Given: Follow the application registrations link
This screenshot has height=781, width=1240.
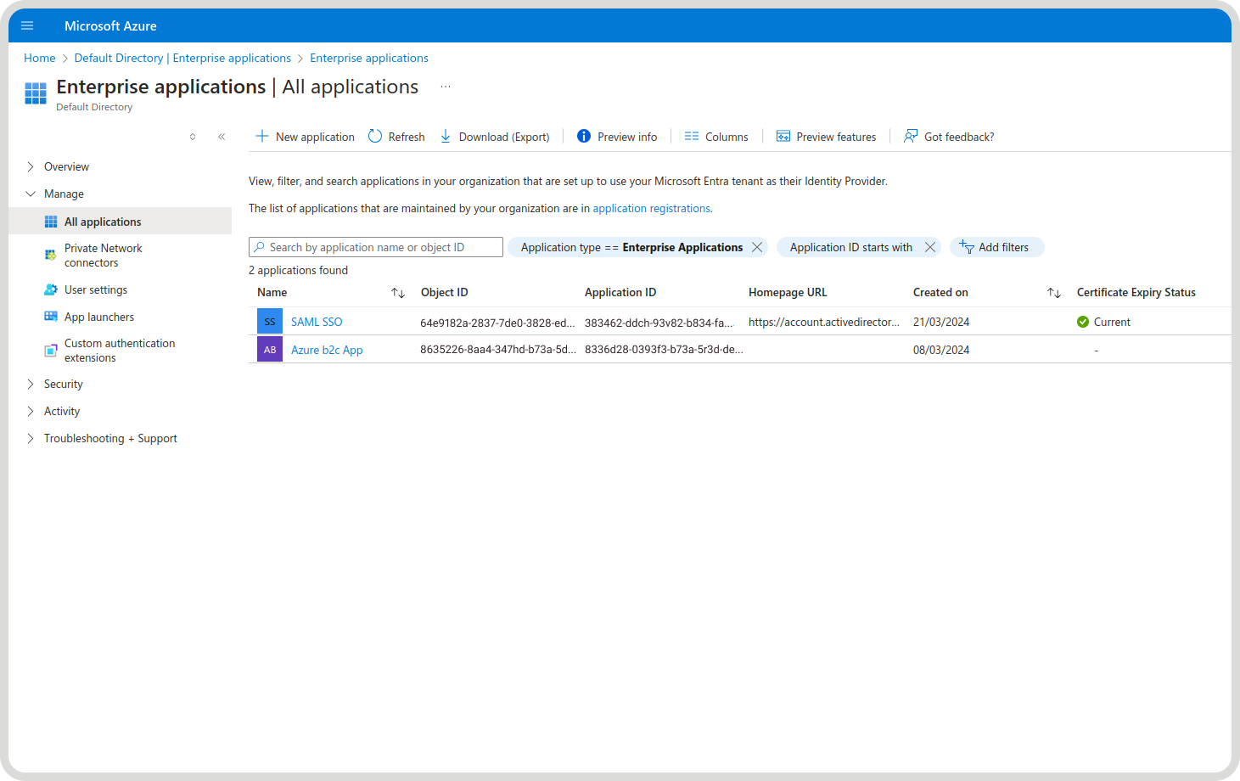Looking at the screenshot, I should pos(651,208).
